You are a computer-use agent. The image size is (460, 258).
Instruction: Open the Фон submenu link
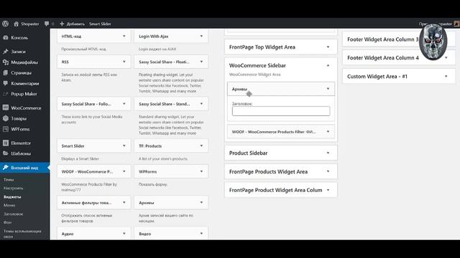tap(8, 222)
